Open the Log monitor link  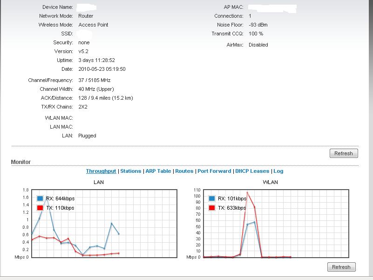(278, 171)
